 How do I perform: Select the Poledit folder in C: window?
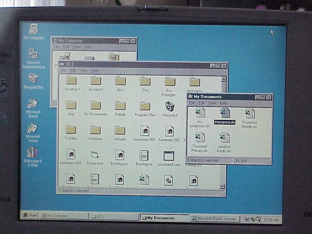[120, 109]
